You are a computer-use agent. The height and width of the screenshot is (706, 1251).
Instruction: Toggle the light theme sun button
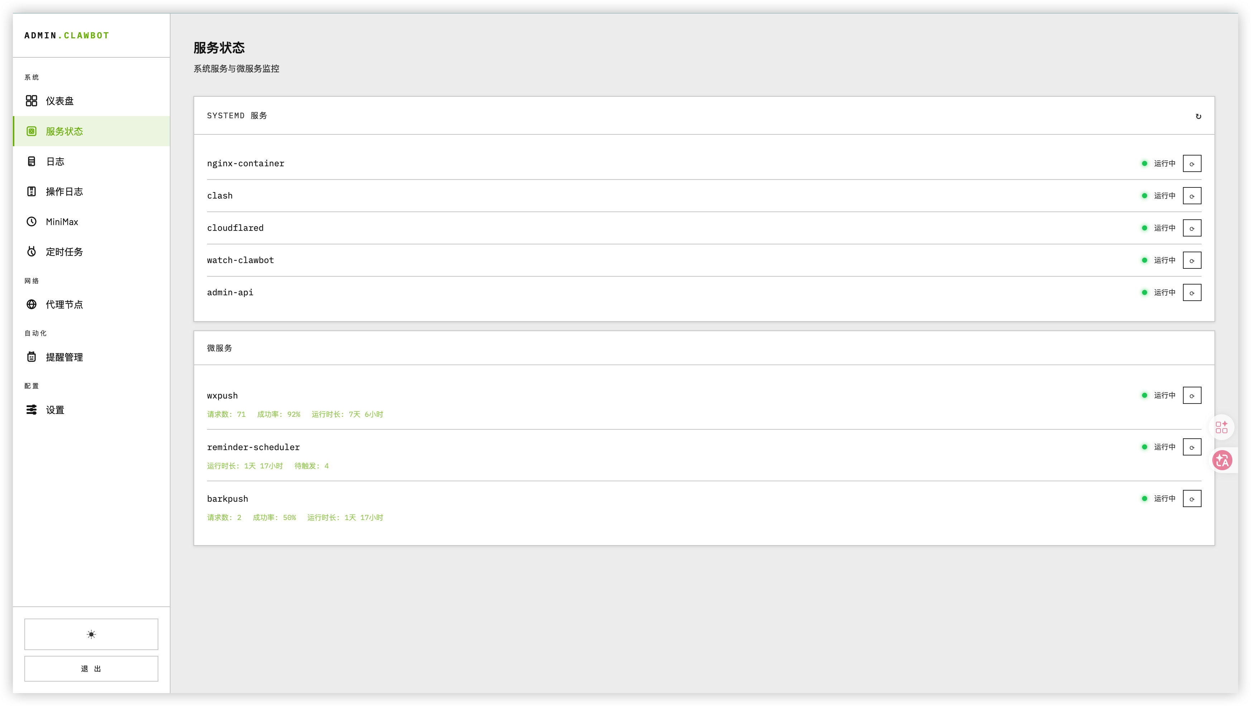(91, 634)
